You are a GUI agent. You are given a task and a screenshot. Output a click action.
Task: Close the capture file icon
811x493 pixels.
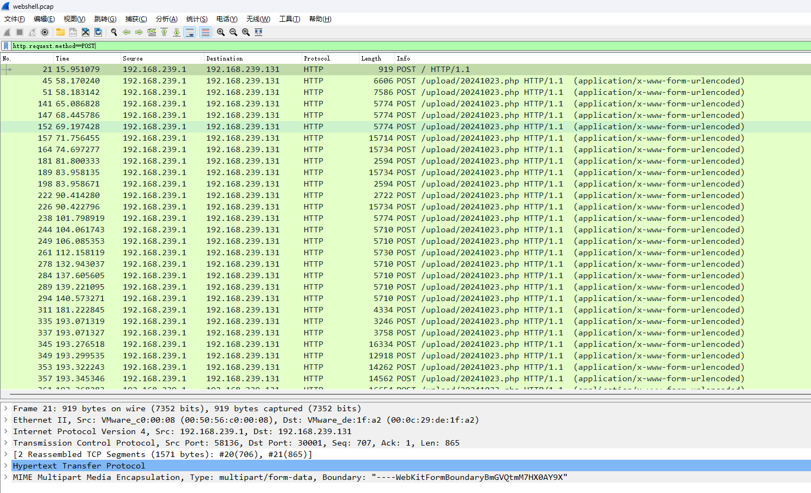coord(86,32)
